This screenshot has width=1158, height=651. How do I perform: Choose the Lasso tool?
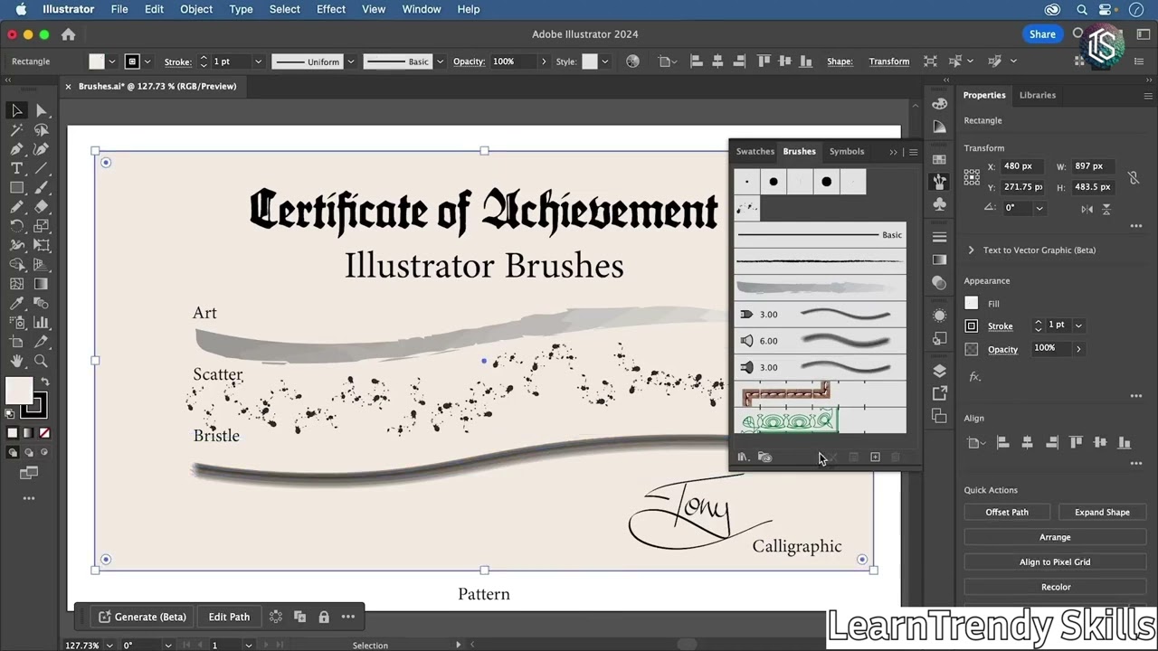41,130
